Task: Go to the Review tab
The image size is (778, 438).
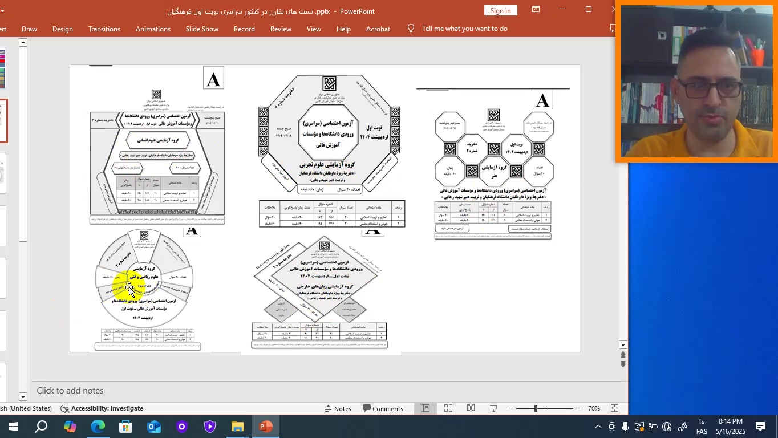Action: [281, 29]
